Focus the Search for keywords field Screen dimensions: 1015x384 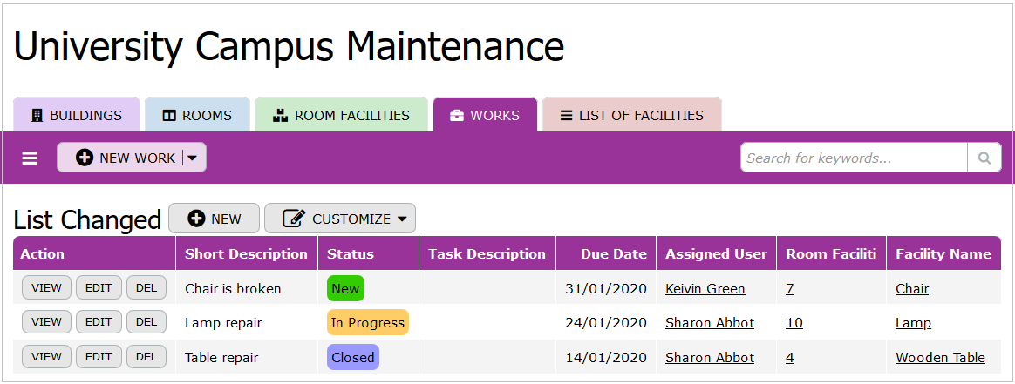(x=853, y=158)
